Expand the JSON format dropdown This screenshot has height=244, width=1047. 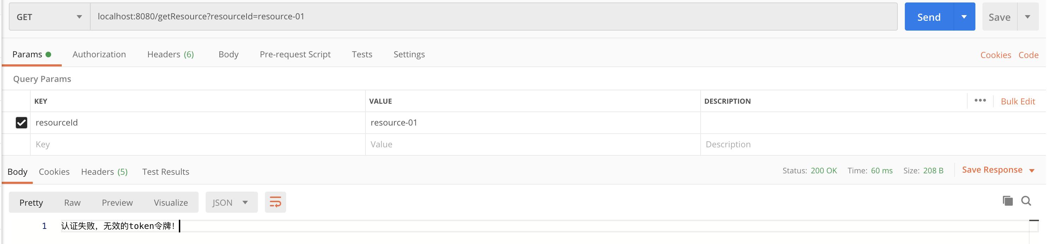click(x=231, y=202)
